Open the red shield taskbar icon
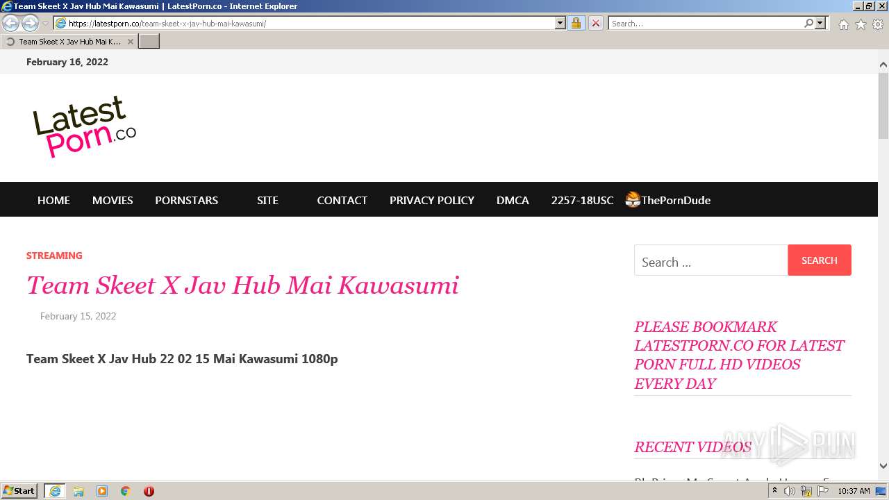The image size is (889, 500). pos(149,491)
